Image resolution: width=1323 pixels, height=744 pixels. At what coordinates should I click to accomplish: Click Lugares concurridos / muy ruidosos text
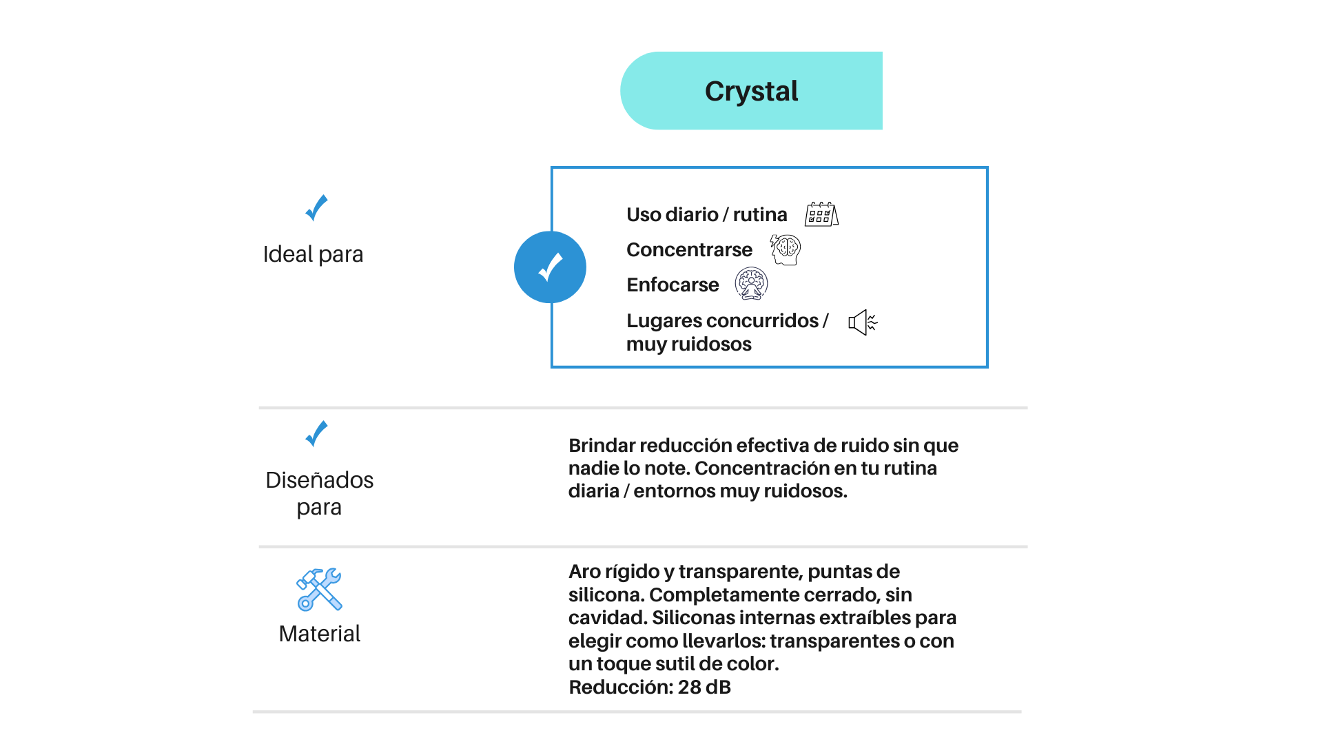click(728, 332)
